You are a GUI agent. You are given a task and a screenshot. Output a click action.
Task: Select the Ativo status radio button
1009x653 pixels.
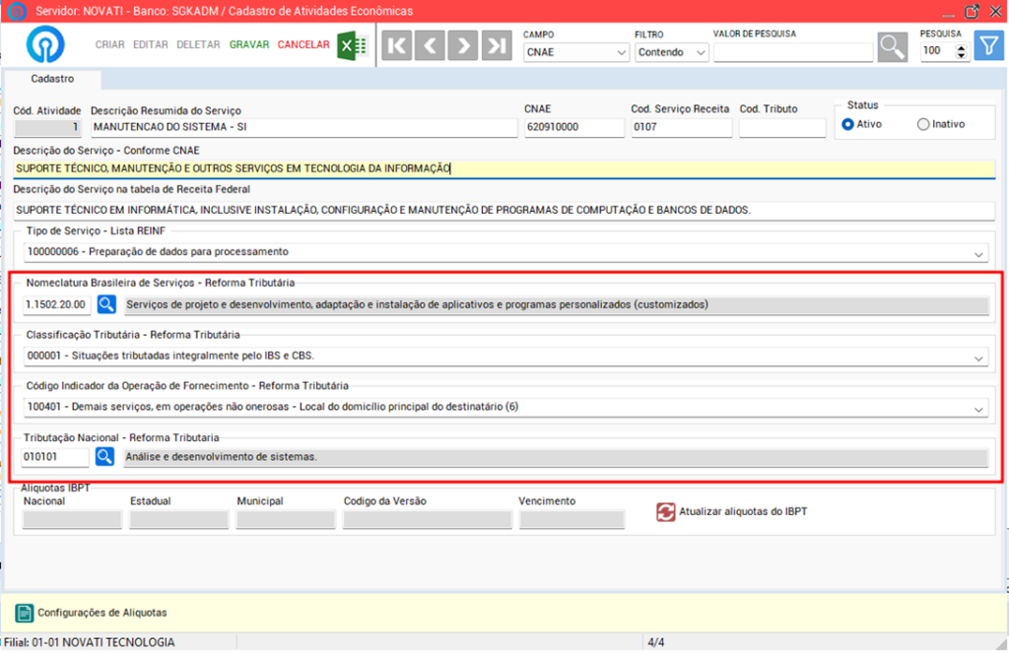click(x=847, y=124)
